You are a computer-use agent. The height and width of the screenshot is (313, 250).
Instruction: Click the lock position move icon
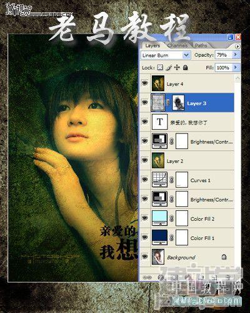point(177,67)
